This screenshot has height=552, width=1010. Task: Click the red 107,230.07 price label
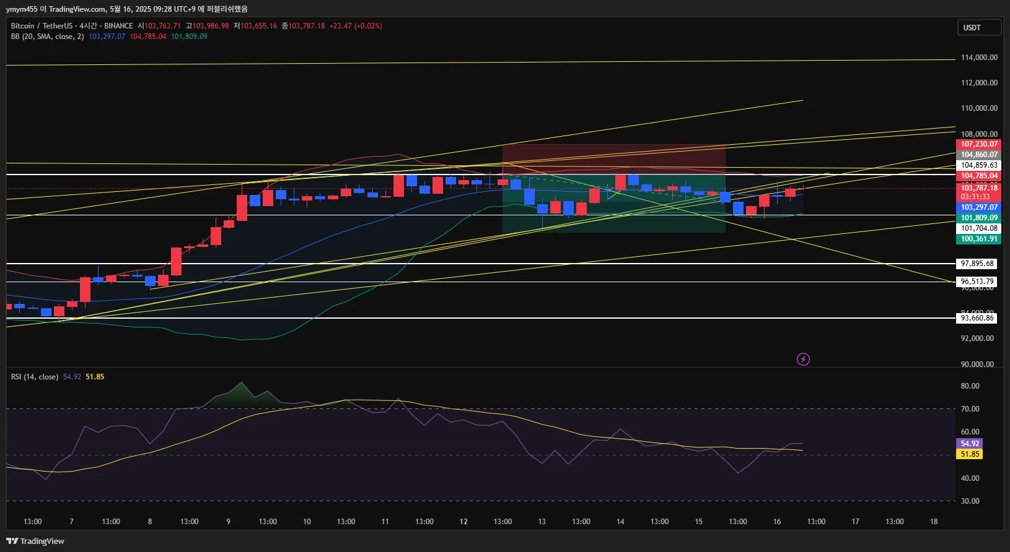coord(978,144)
